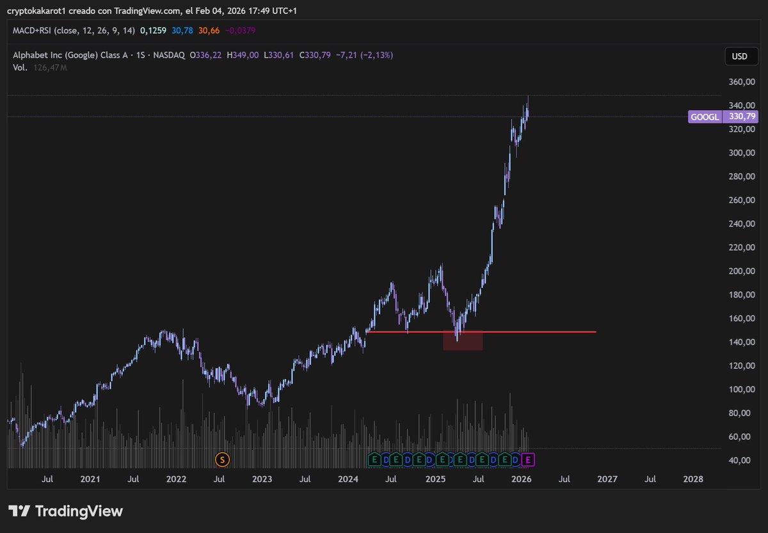Viewport: 768px width, 533px height.
Task: Click the purple E upcoming earnings marker
Action: point(527,459)
